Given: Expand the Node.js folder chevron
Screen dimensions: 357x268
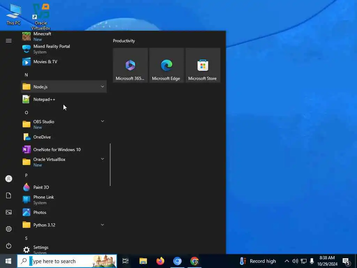Looking at the screenshot, I should point(102,87).
